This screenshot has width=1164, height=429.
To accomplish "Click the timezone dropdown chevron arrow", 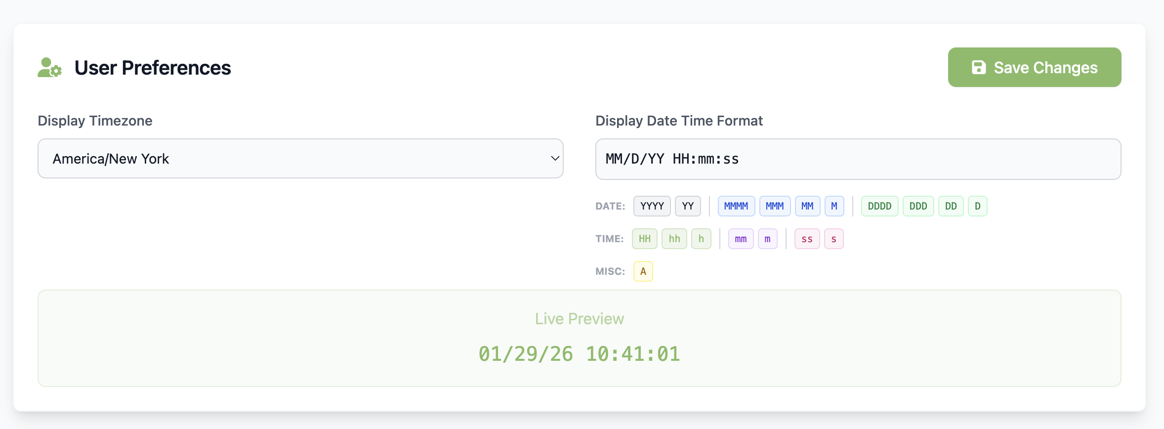I will pyautogui.click(x=555, y=159).
